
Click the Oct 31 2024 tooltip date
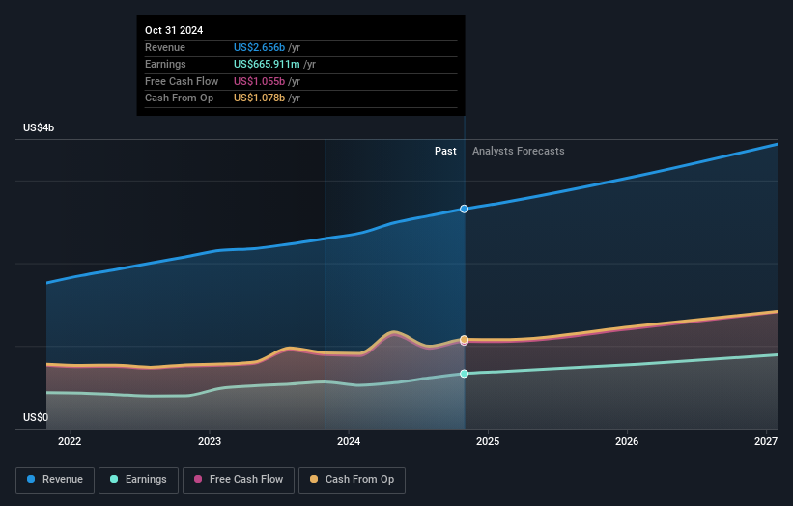pyautogui.click(x=174, y=30)
